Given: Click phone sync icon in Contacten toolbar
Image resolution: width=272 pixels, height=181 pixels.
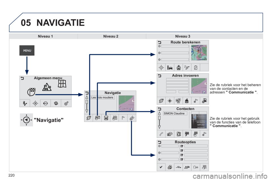Looking at the screenshot, I should pos(178,134).
